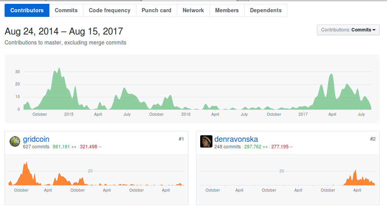This screenshot has width=387, height=210.
Task: Click the 2016 axis label on main chart
Action: [x=186, y=114]
